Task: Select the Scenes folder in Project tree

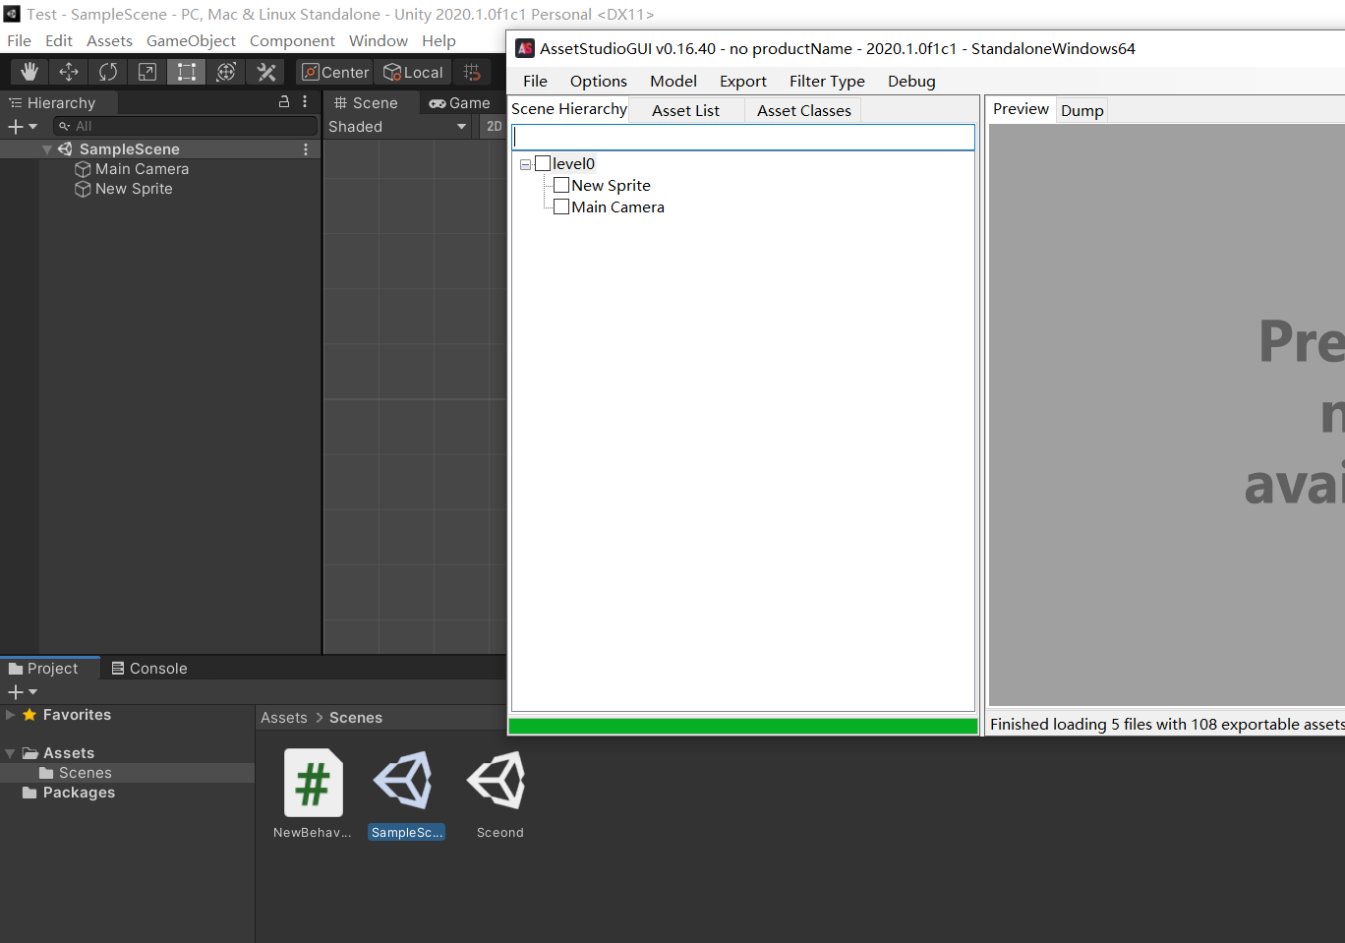Action: pos(76,773)
